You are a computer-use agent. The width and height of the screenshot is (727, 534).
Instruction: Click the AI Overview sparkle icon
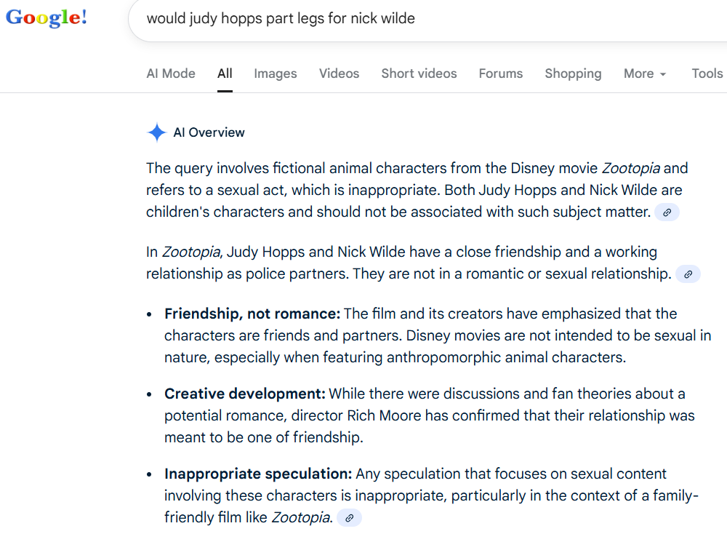coord(157,132)
